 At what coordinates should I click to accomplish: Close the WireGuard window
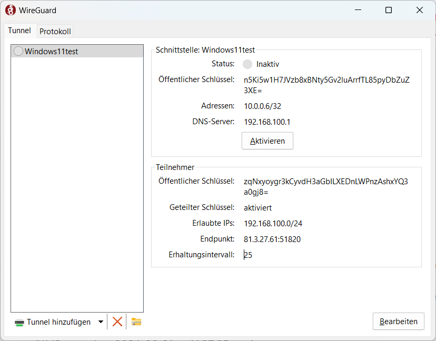point(420,11)
